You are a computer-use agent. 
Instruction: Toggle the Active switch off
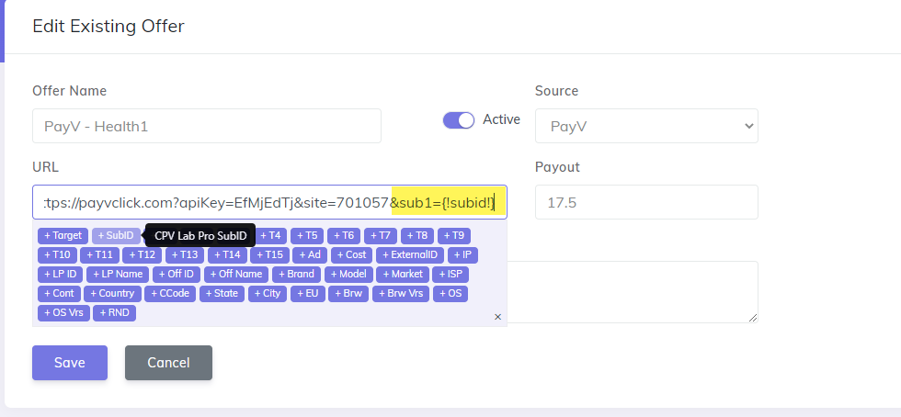[458, 120]
